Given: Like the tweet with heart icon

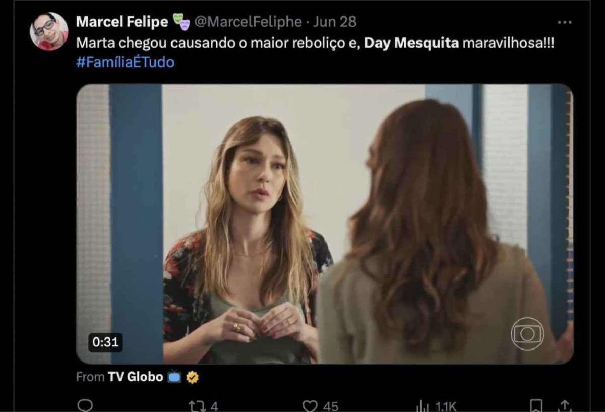Looking at the screenshot, I should [x=310, y=407].
